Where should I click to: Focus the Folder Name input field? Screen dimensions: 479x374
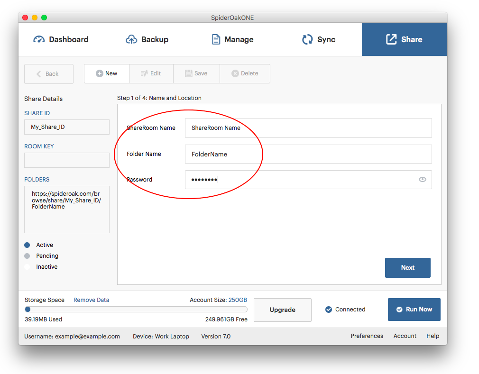click(x=308, y=154)
